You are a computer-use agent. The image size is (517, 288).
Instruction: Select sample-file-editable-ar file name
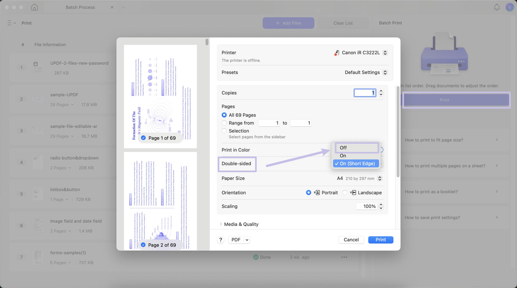point(74,126)
